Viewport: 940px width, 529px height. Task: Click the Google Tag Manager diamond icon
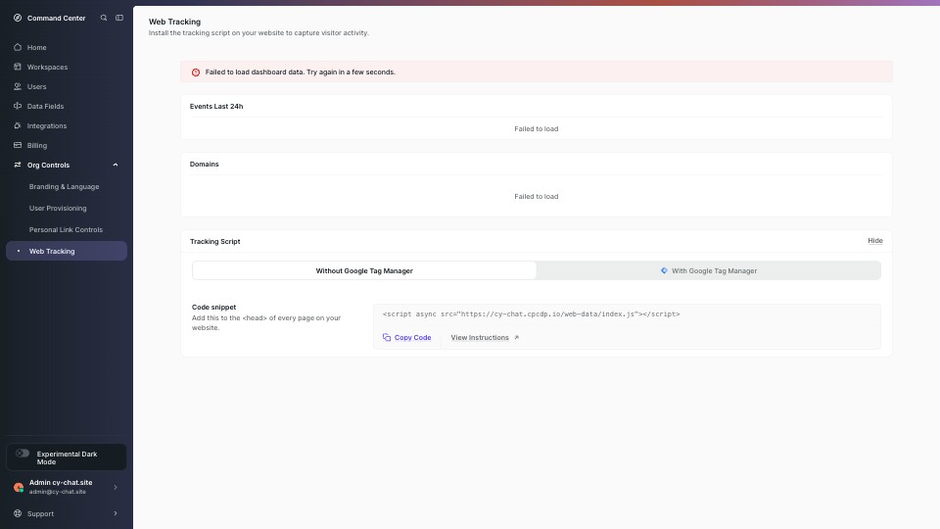point(664,270)
